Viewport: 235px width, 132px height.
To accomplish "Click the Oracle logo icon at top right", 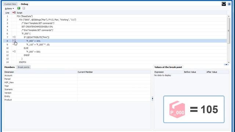I will click(x=224, y=4).
